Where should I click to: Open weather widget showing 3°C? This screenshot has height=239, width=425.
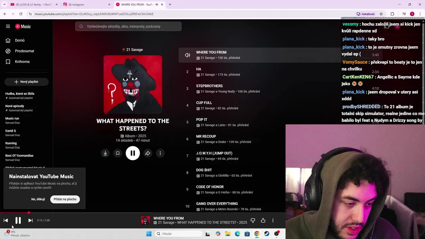pos(17,234)
